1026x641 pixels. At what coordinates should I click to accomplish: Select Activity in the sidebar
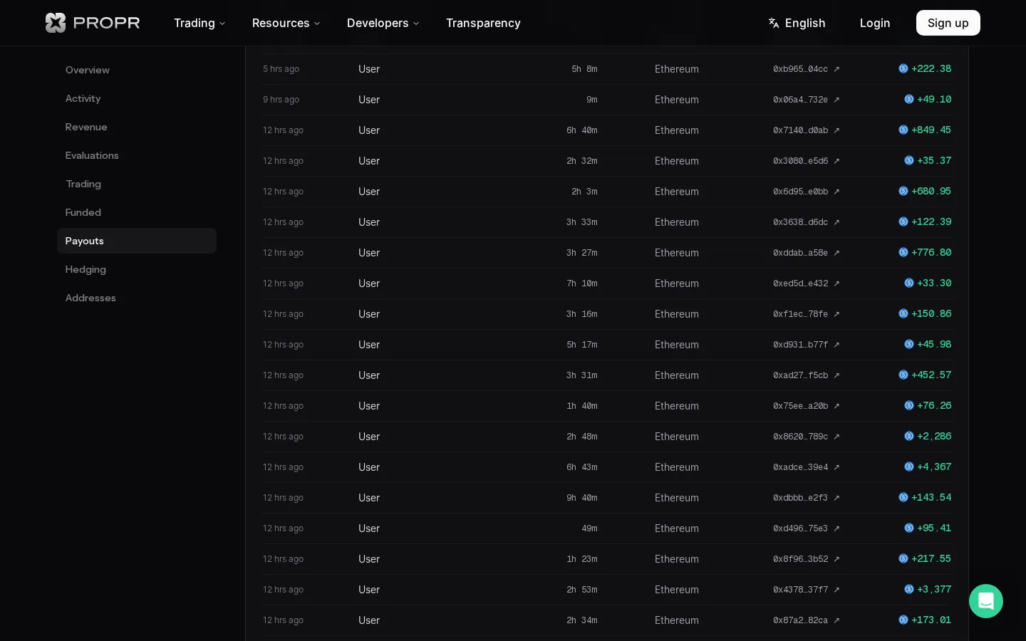137,98
